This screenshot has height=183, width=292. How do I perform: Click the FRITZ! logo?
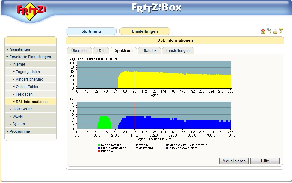(31, 11)
